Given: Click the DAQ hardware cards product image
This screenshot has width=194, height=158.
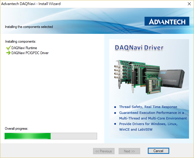Looking at the screenshot, I should tap(149, 77).
